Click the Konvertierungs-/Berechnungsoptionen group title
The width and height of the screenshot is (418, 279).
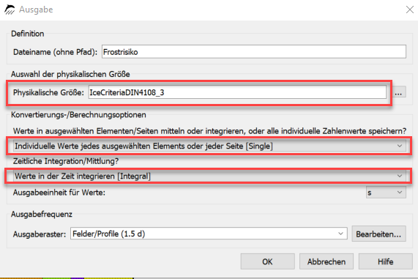78,115
